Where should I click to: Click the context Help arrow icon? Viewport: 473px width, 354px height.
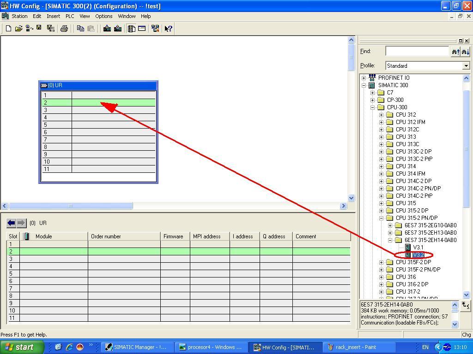[x=168, y=29]
